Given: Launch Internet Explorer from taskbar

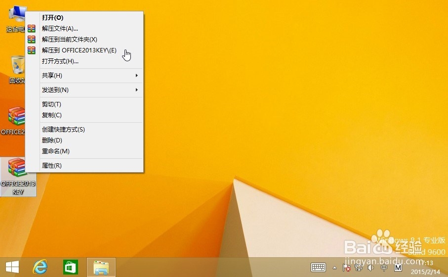Looking at the screenshot, I should pyautogui.click(x=41, y=267).
